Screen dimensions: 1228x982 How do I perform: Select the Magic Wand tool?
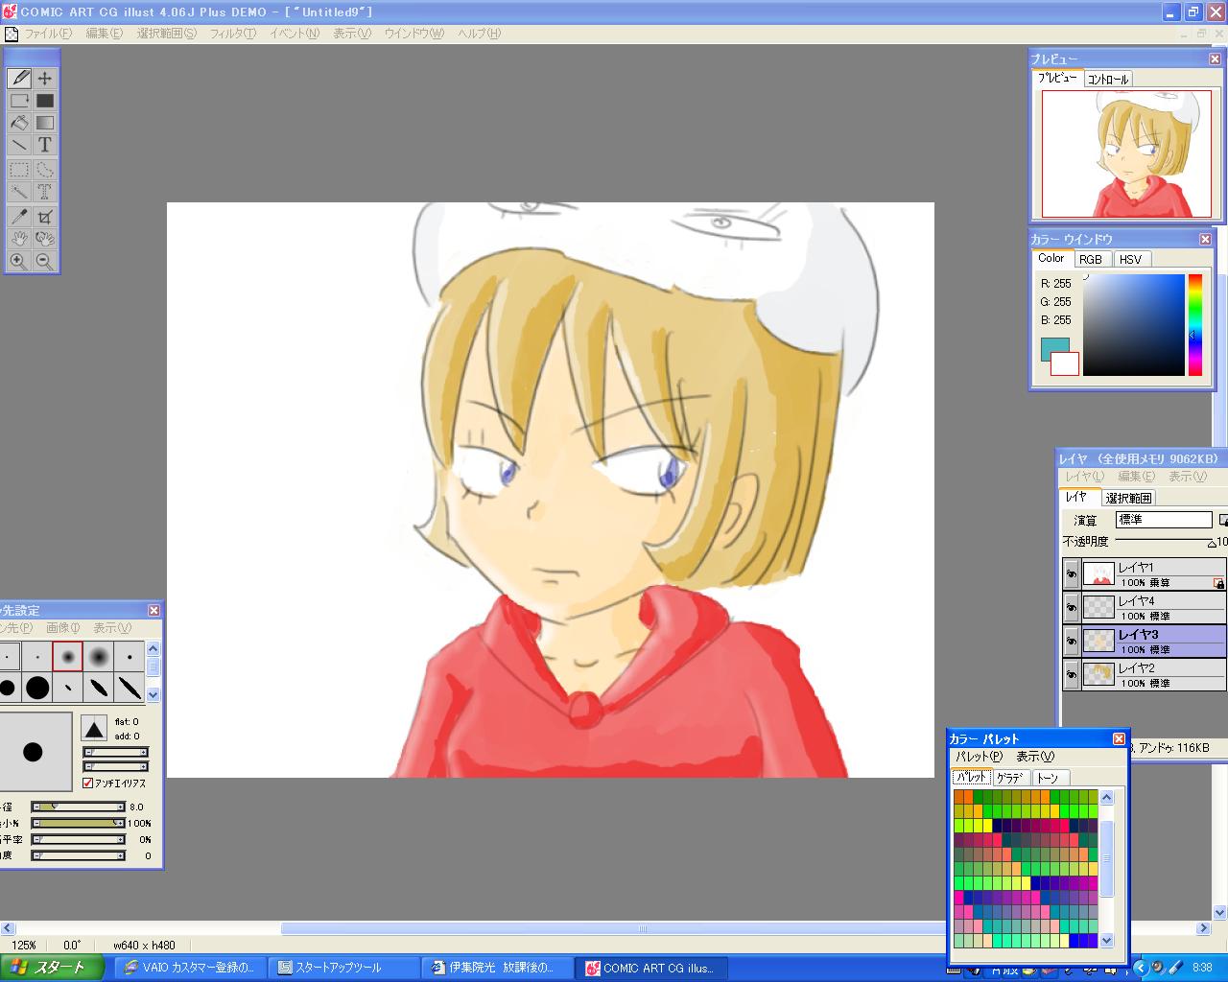tap(19, 192)
